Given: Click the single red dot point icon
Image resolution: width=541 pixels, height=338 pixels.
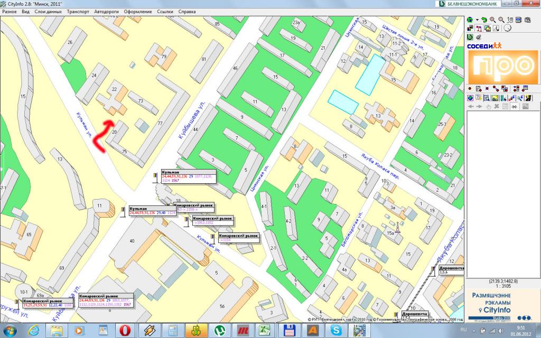Looking at the screenshot, I should point(470,89).
